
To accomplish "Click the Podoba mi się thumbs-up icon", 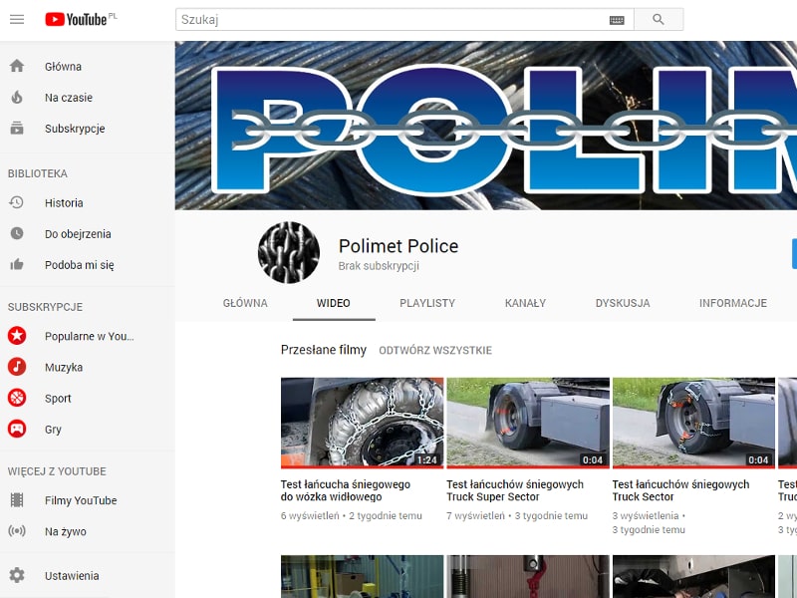I will click(x=17, y=264).
